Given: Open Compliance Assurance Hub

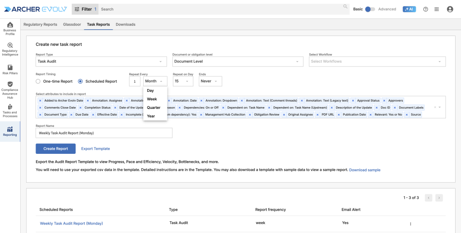Looking at the screenshot, I should click(x=10, y=90).
